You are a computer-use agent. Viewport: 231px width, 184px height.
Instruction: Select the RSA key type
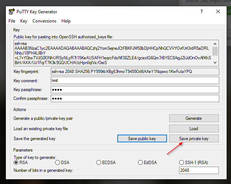click(x=21, y=163)
